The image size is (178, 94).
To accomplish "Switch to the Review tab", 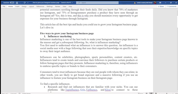I will point(58,7).
